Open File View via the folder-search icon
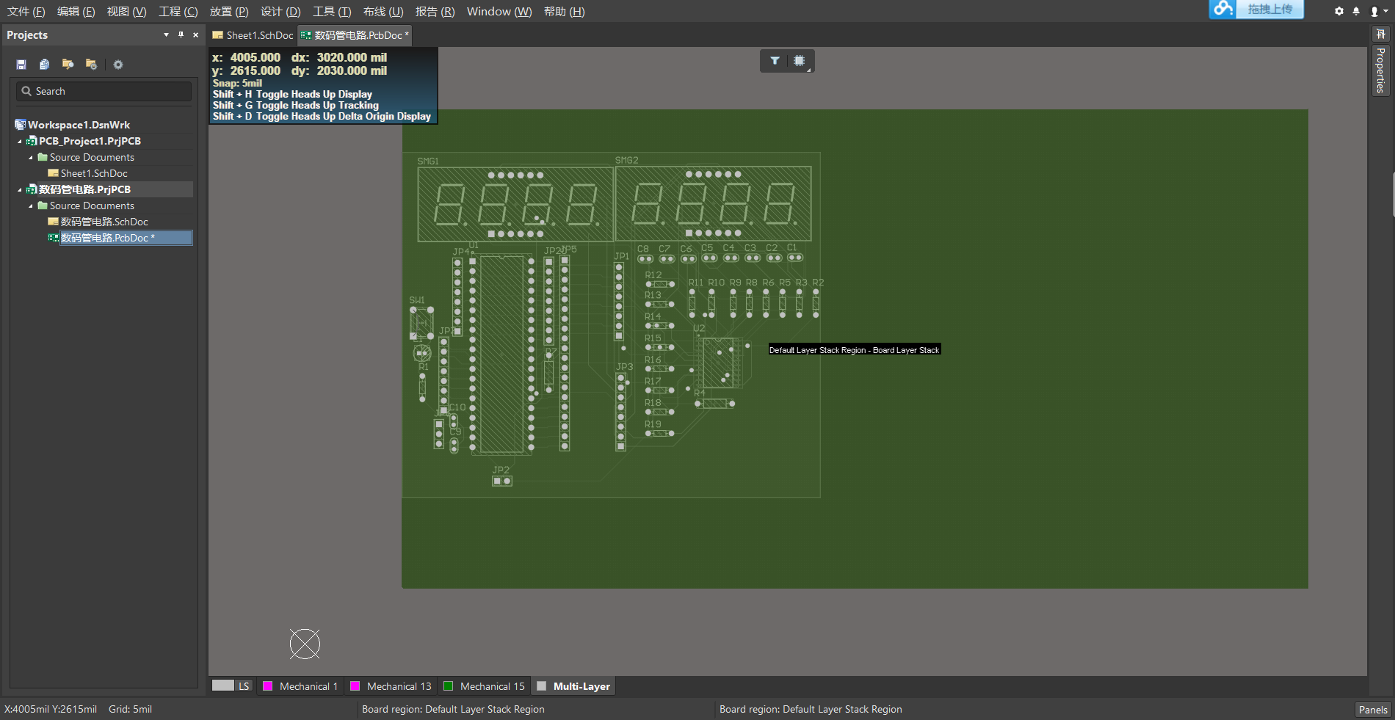This screenshot has height=720, width=1395. point(68,65)
